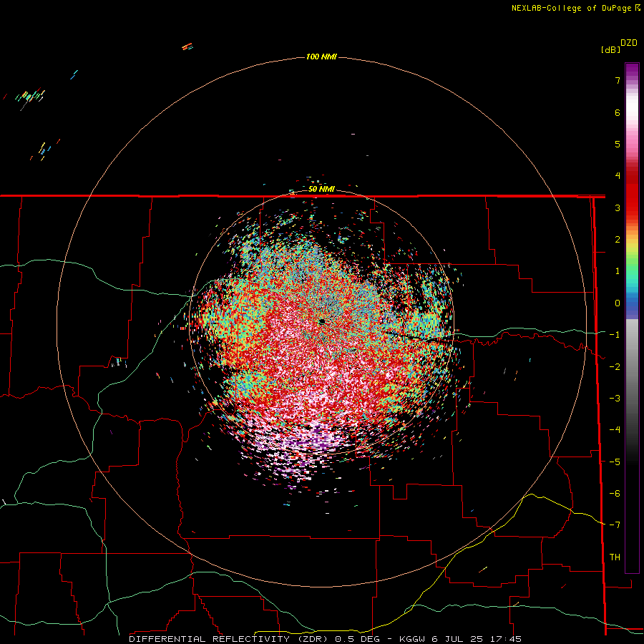The width and height of the screenshot is (644, 644).
Task: Click the -5 value on the color scale
Action: pos(615,462)
